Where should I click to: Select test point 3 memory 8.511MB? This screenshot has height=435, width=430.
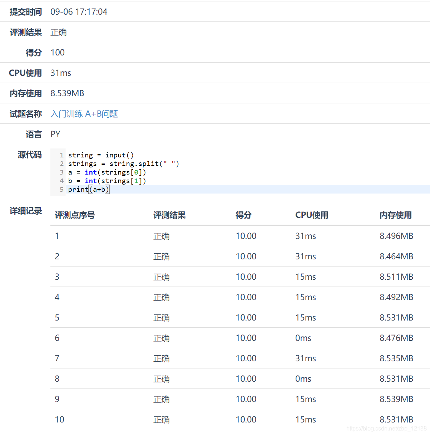pyautogui.click(x=396, y=277)
